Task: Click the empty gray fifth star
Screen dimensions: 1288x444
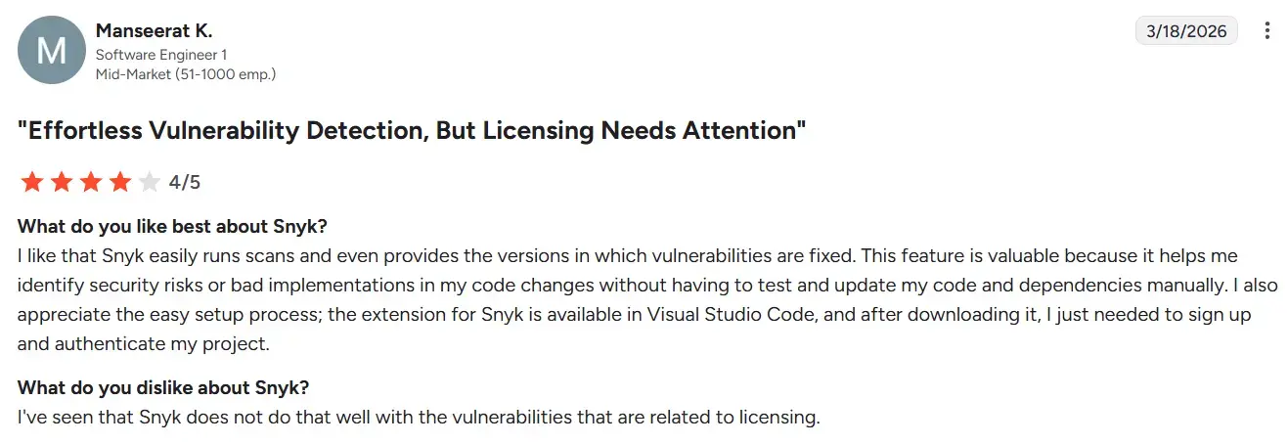Action: [x=149, y=182]
